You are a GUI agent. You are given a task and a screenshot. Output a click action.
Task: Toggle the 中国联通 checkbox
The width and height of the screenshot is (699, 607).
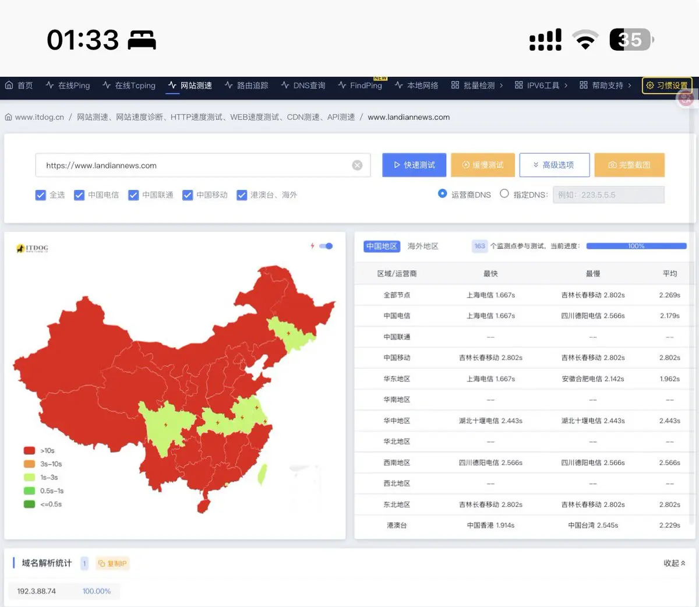133,195
